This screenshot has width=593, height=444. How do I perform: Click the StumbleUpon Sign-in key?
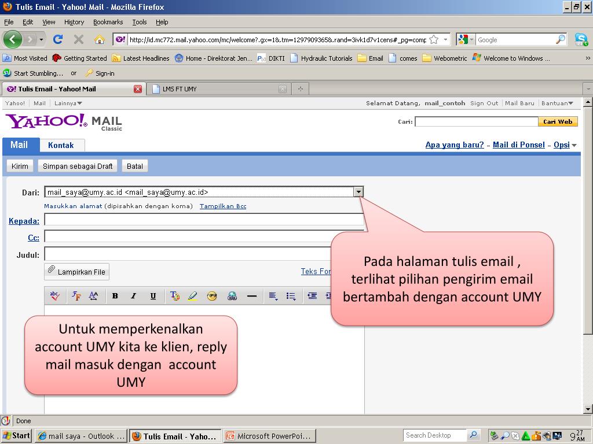click(x=100, y=73)
